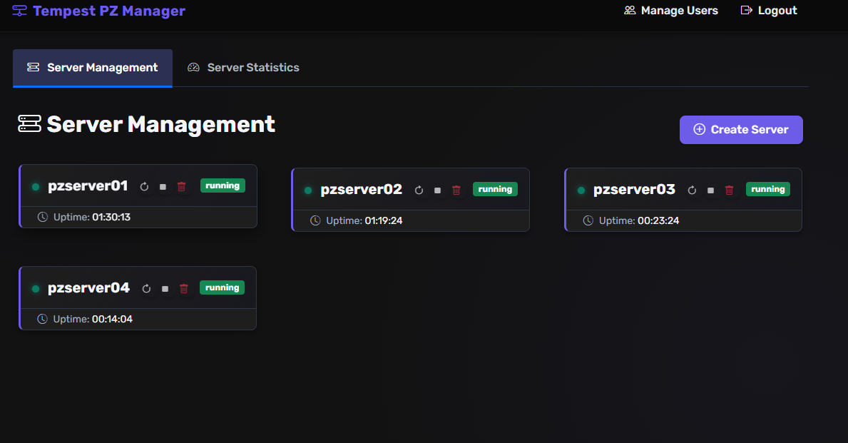
Task: Stop pzserver02 using the square icon
Action: coord(437,190)
